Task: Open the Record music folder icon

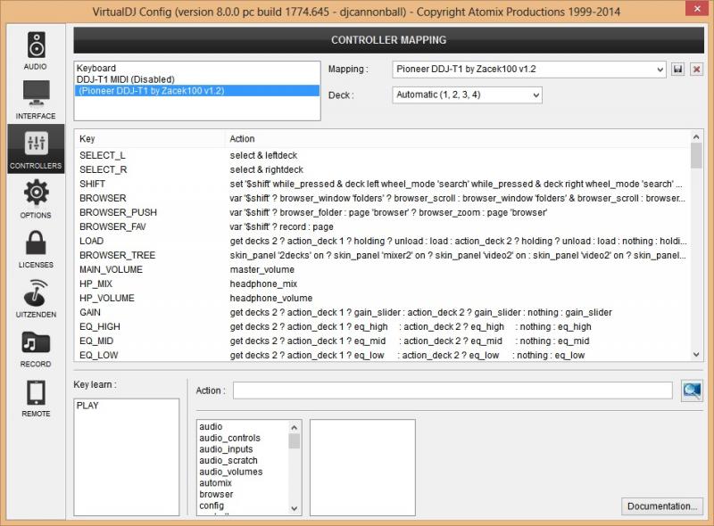Action: click(36, 342)
